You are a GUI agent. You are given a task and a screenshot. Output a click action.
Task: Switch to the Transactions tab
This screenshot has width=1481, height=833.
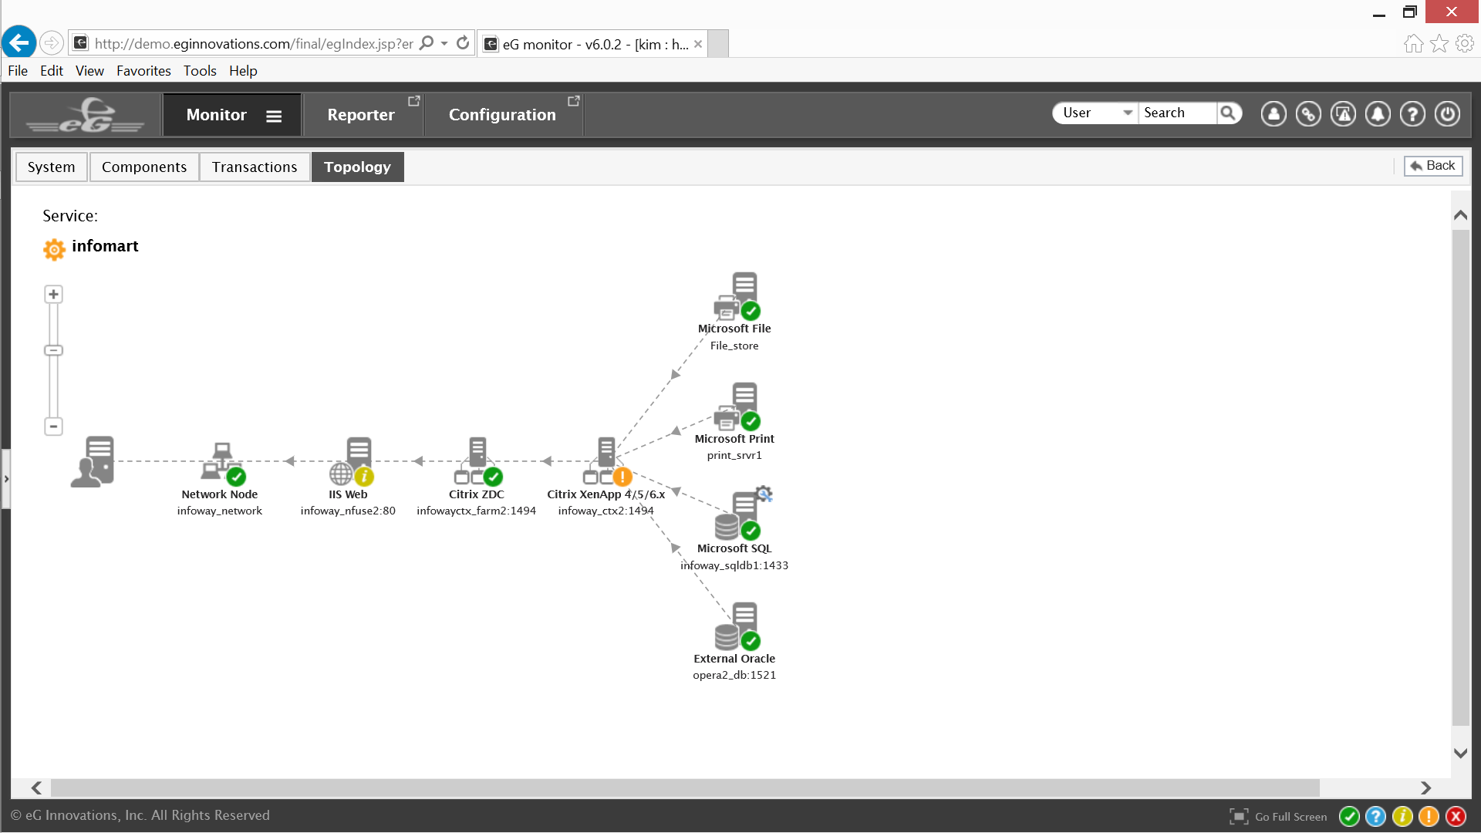pyautogui.click(x=255, y=167)
